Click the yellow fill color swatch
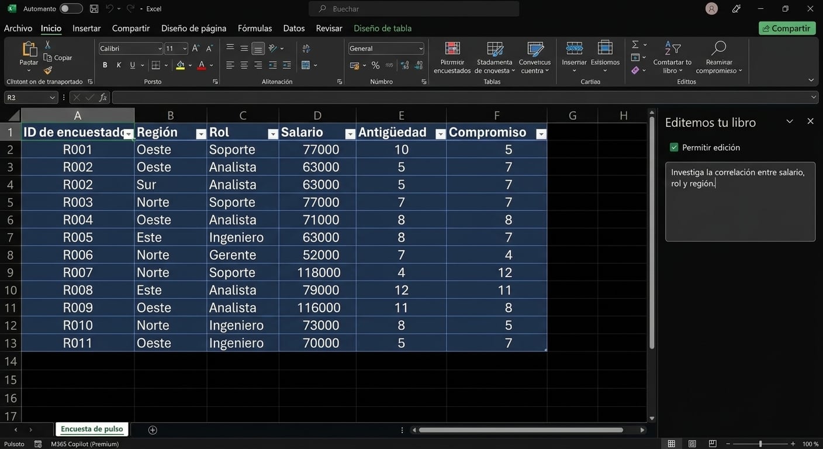 point(180,65)
